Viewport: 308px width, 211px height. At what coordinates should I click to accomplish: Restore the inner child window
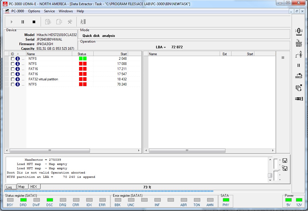297,11
